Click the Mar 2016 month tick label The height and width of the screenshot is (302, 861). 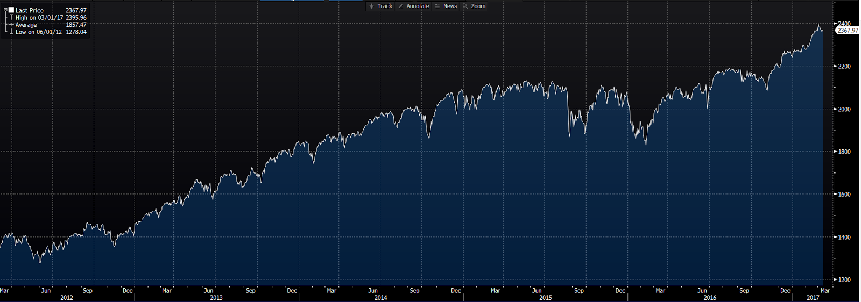coord(660,291)
